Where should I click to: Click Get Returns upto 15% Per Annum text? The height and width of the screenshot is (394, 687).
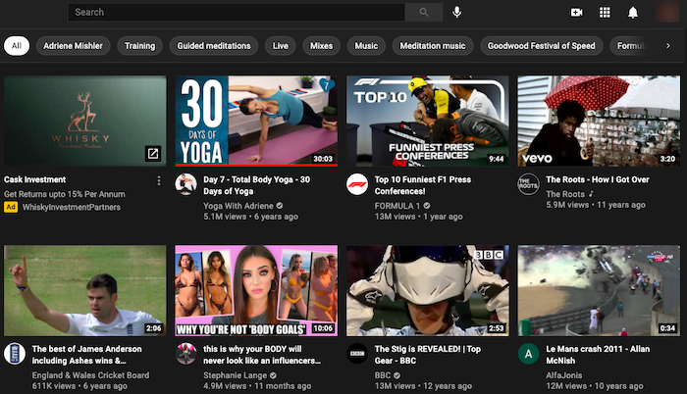tap(65, 194)
